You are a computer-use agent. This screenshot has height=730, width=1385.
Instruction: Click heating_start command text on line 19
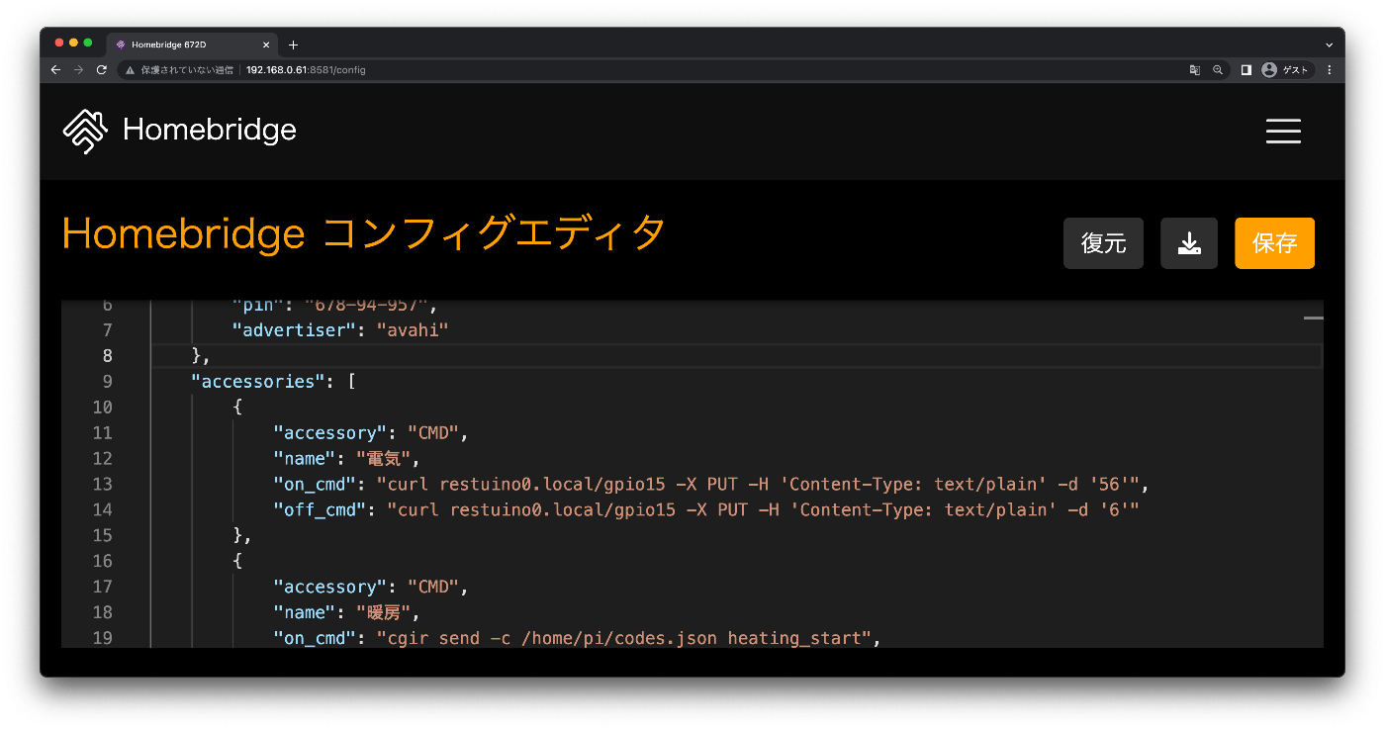pyautogui.click(x=794, y=639)
